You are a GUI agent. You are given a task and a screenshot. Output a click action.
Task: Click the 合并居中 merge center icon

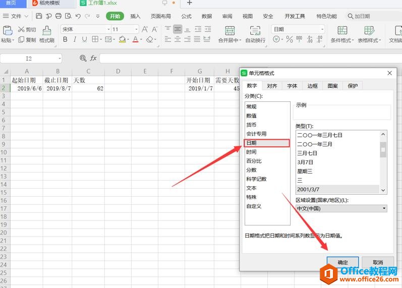pyautogui.click(x=229, y=31)
